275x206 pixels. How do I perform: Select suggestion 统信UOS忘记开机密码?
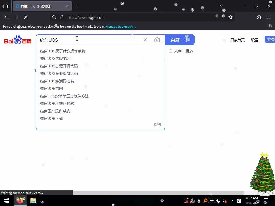(x=100, y=66)
